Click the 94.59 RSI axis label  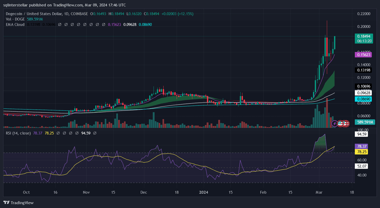(x=362, y=134)
